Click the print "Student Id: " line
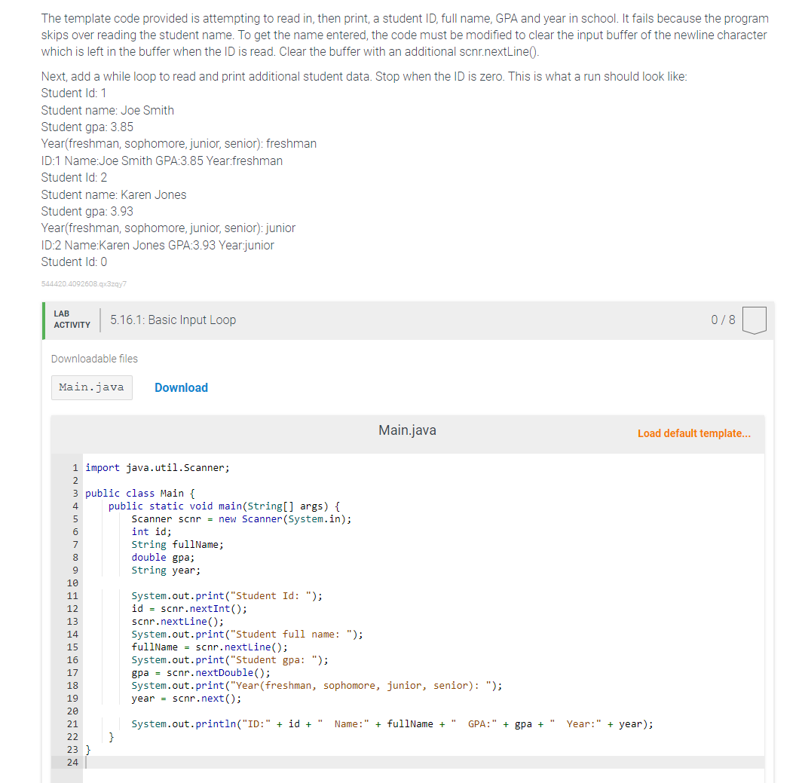The image size is (802, 783). (x=227, y=595)
